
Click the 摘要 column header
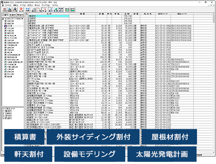[83, 14]
